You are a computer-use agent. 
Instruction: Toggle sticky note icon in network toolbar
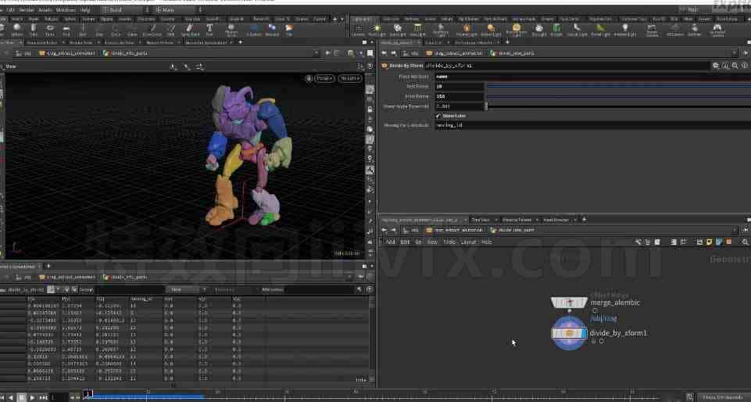tap(709, 242)
